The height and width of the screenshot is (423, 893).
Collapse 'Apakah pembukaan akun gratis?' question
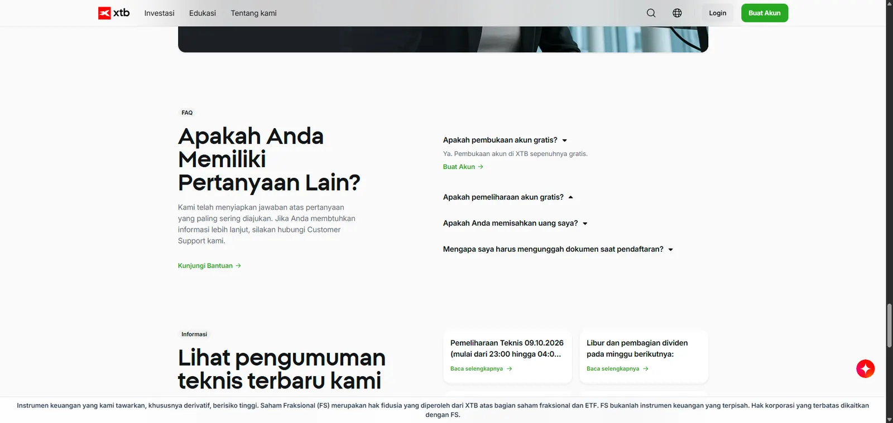click(505, 140)
